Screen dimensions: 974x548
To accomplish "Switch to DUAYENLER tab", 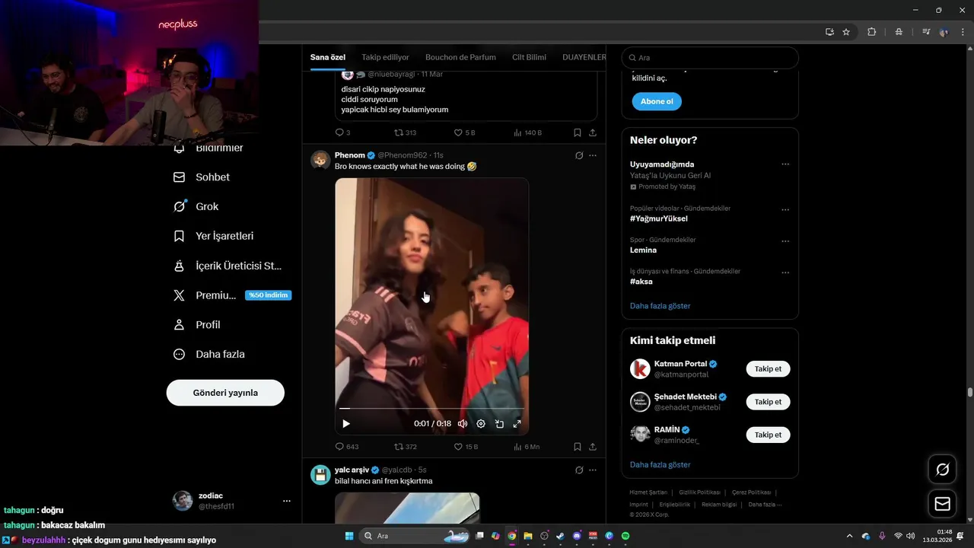I will point(584,57).
